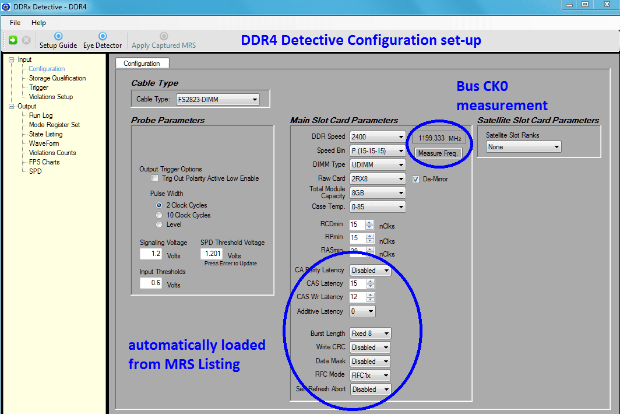Click the grey stop icon in toolbar

26,40
